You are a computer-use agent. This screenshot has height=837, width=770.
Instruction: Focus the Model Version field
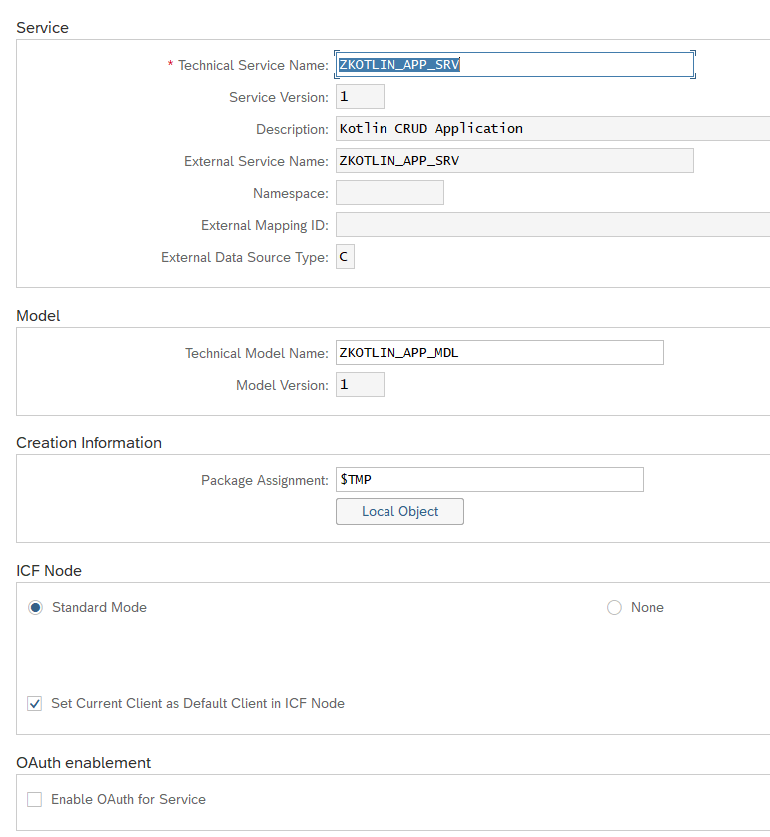[360, 385]
